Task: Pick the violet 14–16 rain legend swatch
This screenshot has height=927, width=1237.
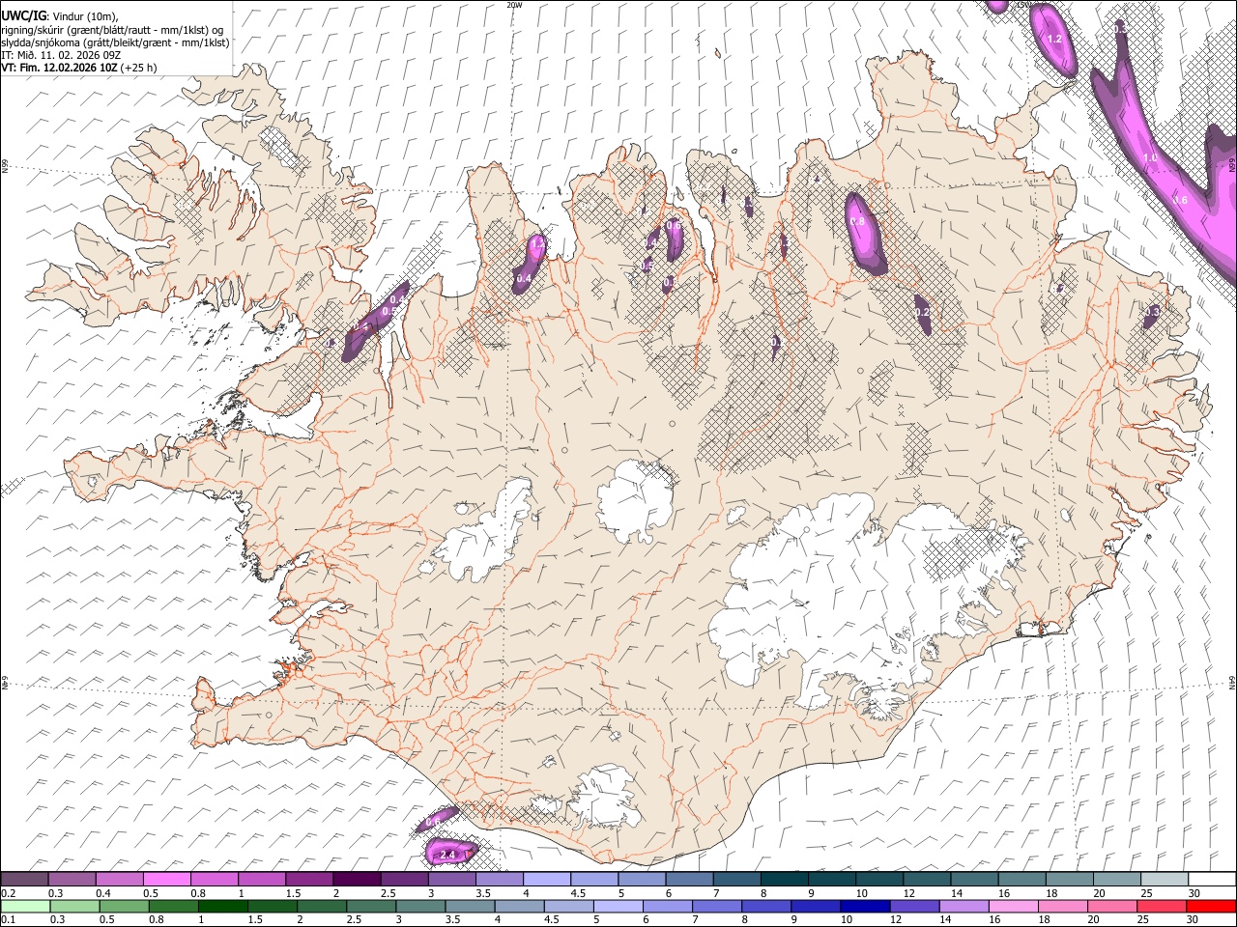Action: click(x=964, y=906)
